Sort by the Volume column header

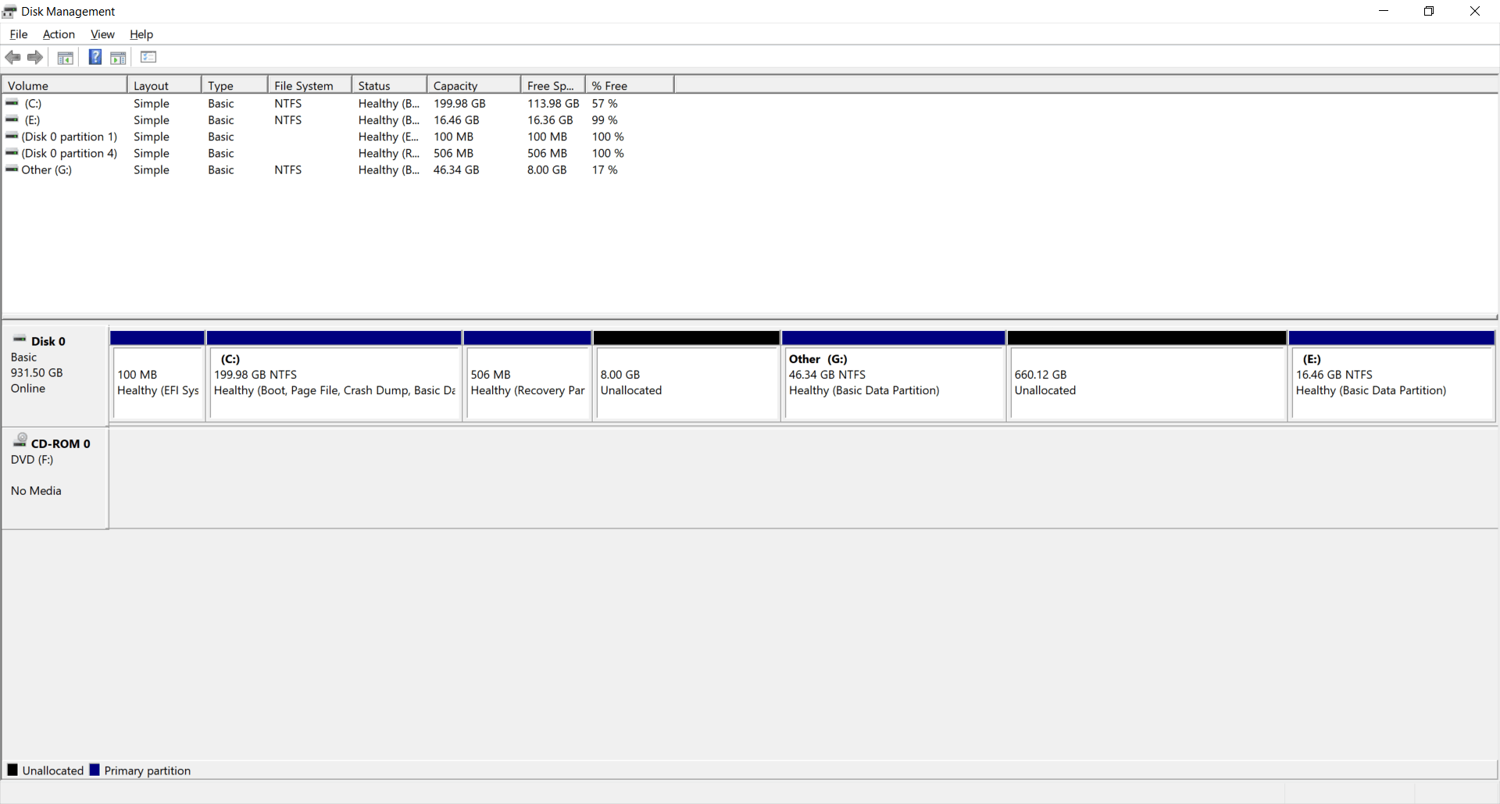pos(64,85)
